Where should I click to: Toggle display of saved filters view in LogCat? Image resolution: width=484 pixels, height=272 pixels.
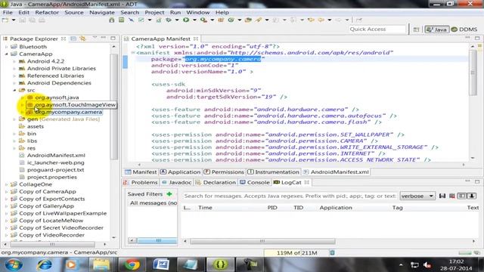click(462, 196)
